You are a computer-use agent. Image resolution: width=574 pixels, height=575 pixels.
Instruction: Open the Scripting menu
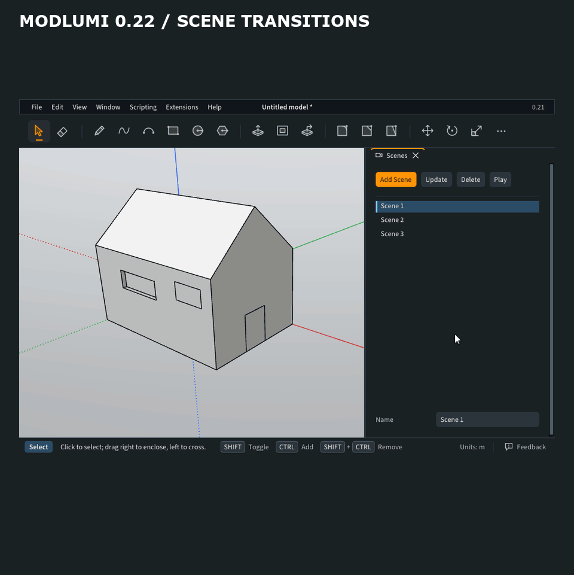143,107
